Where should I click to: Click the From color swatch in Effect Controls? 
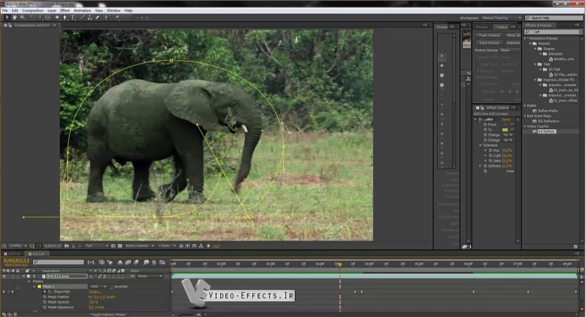505,124
